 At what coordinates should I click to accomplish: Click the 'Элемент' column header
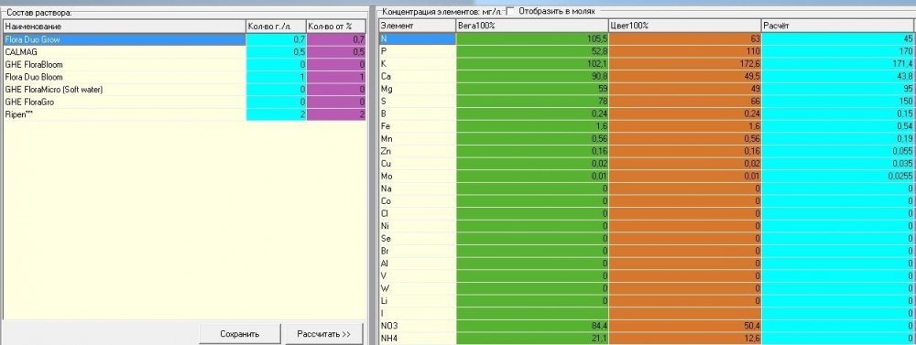417,27
